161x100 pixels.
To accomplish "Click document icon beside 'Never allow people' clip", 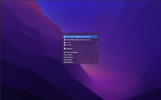I will point(65,40).
